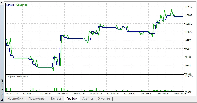Click the 10115 axis value
197x103 pixels.
pos(189,7)
